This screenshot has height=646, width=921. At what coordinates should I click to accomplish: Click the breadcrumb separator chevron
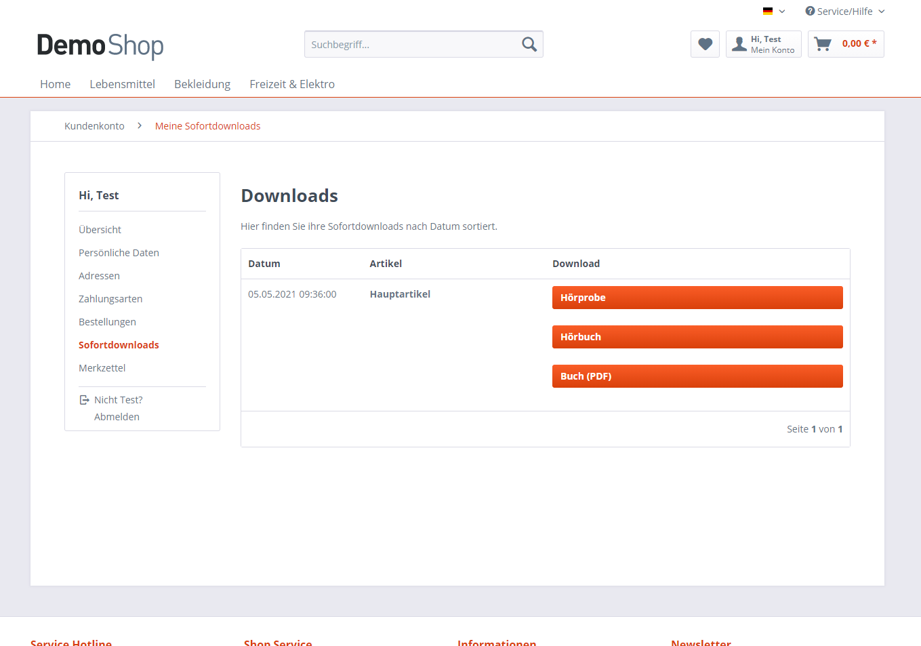click(x=140, y=125)
